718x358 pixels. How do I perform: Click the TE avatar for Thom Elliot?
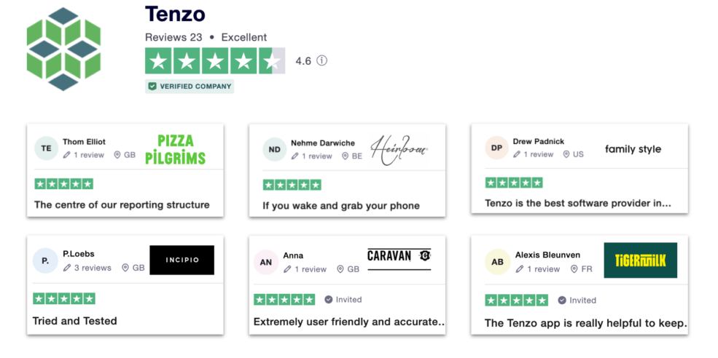pos(46,148)
